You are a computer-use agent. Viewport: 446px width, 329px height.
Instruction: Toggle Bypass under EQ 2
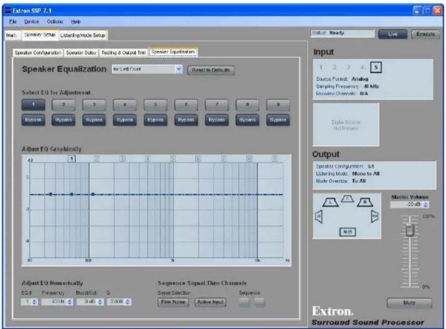tap(63, 120)
